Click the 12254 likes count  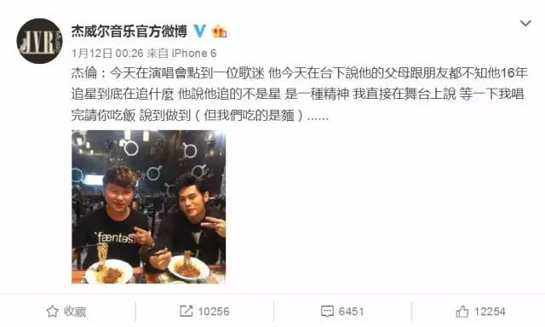490,312
